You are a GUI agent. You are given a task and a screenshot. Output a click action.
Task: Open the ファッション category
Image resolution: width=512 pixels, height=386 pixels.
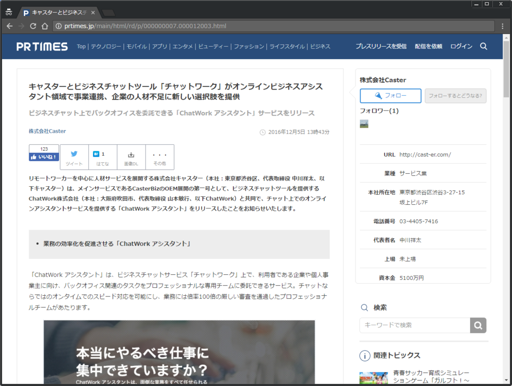(249, 47)
